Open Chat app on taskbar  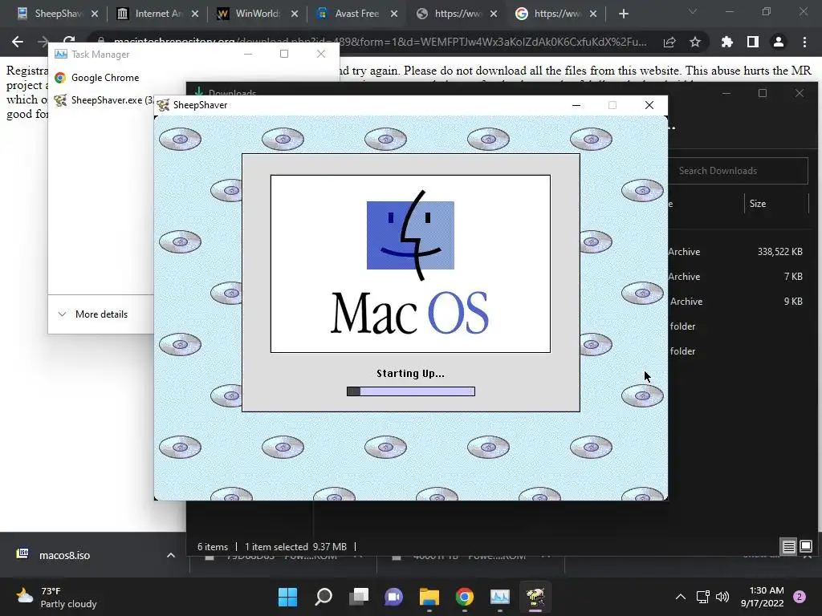coord(393,597)
